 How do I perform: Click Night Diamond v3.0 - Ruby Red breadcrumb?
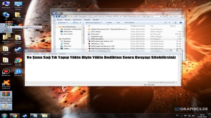[x=136, y=16]
